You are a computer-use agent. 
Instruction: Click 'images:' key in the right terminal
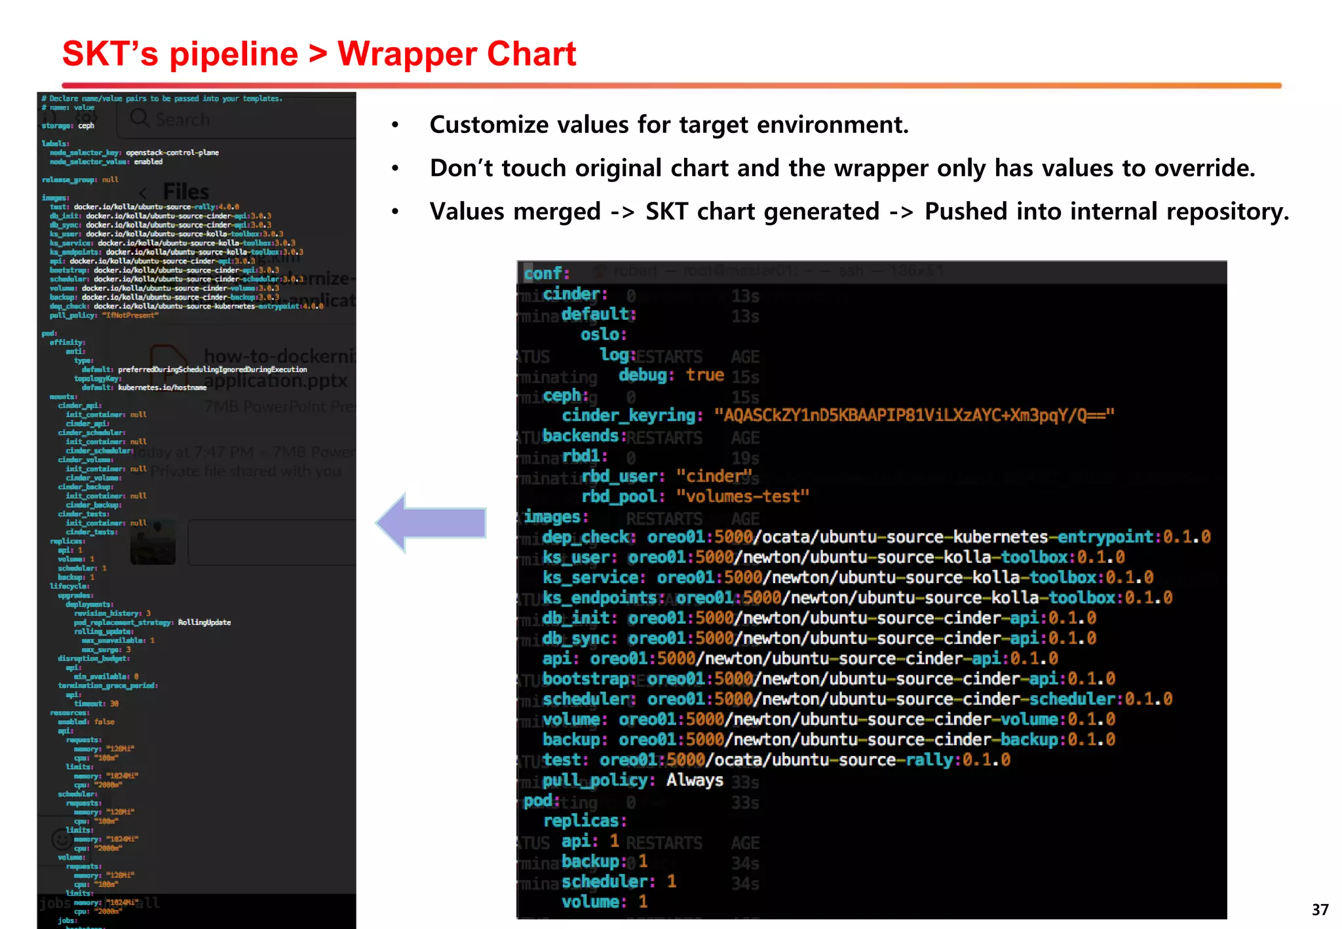[x=556, y=517]
